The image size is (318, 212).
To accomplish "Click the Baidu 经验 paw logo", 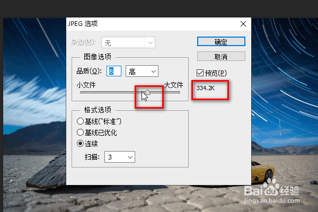I will click(x=271, y=188).
